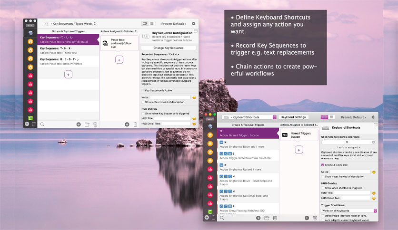Screen dimensions: 398x230
Task: Click the ... button atop Keyboard Shortcuts sidebar
Action: [209, 119]
